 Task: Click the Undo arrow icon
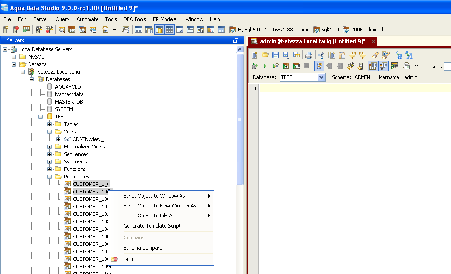(352, 55)
